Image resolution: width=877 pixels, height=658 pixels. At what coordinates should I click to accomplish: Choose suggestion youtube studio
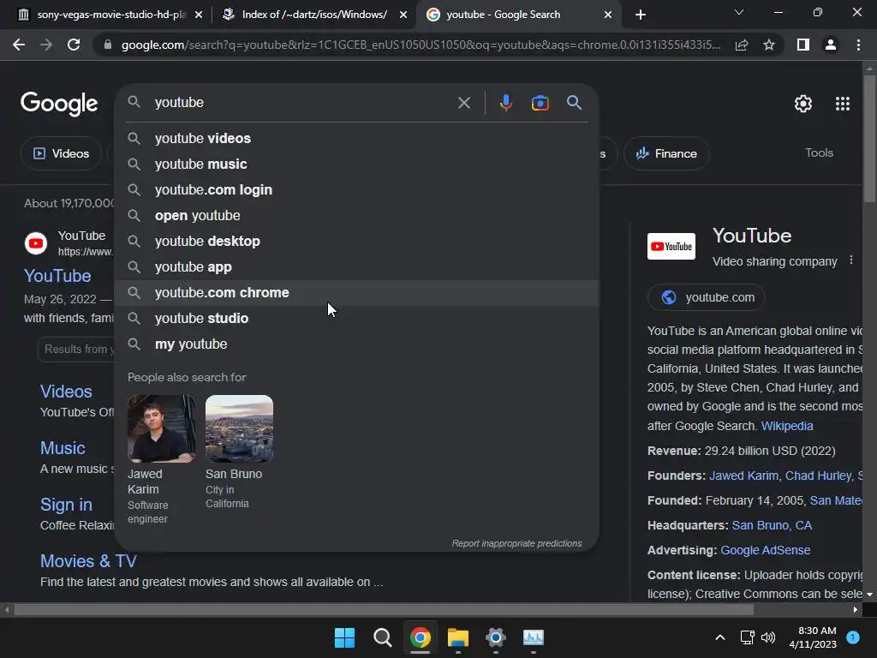357,319
